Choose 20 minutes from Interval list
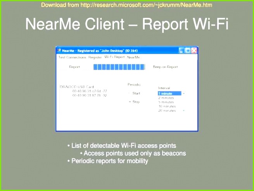 167,110
